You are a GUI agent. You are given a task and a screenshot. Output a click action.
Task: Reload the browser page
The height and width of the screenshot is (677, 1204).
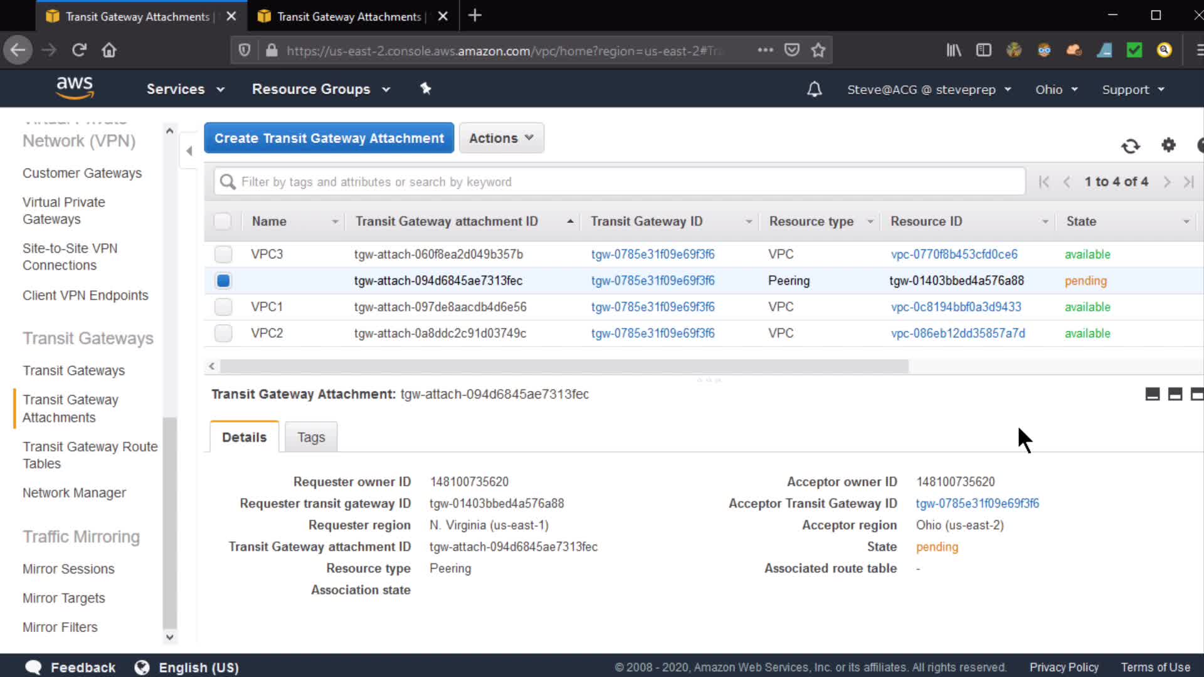pos(79,50)
